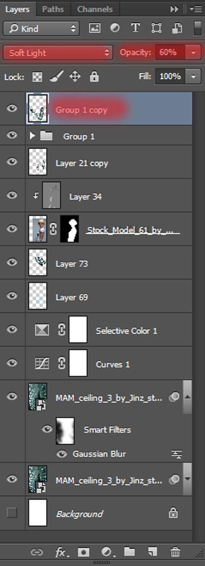The width and height of the screenshot is (205, 566).
Task: Click the pixel layer filter icon
Action: point(95,28)
